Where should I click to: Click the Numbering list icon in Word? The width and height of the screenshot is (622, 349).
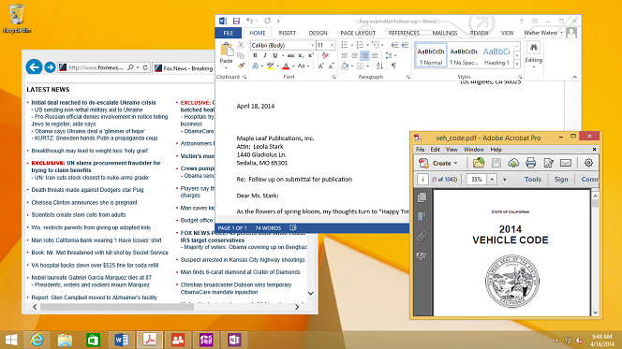(361, 45)
